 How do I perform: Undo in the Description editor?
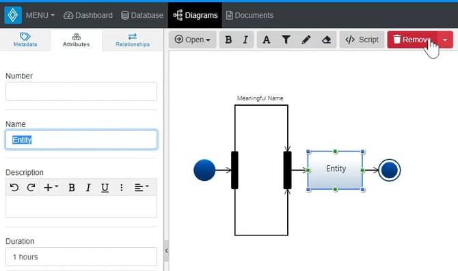pos(14,187)
